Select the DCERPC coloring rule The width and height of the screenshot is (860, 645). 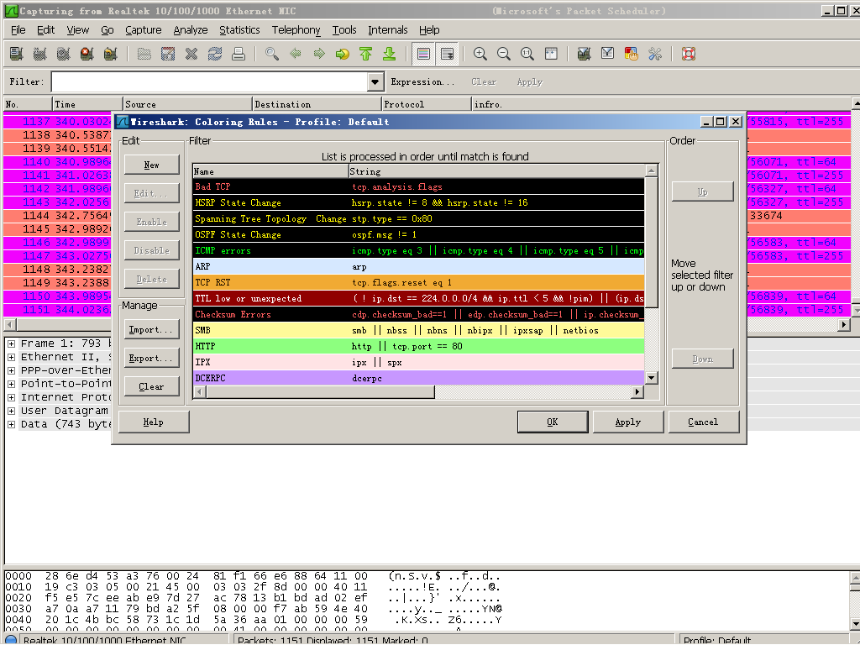click(418, 378)
